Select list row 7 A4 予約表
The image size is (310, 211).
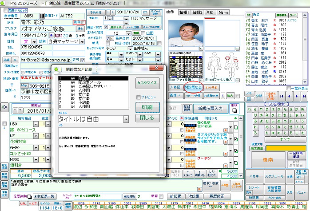point(93,102)
